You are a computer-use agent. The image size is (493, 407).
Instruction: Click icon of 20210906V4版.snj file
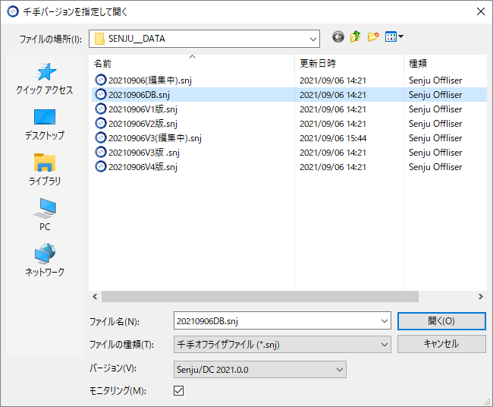(101, 166)
